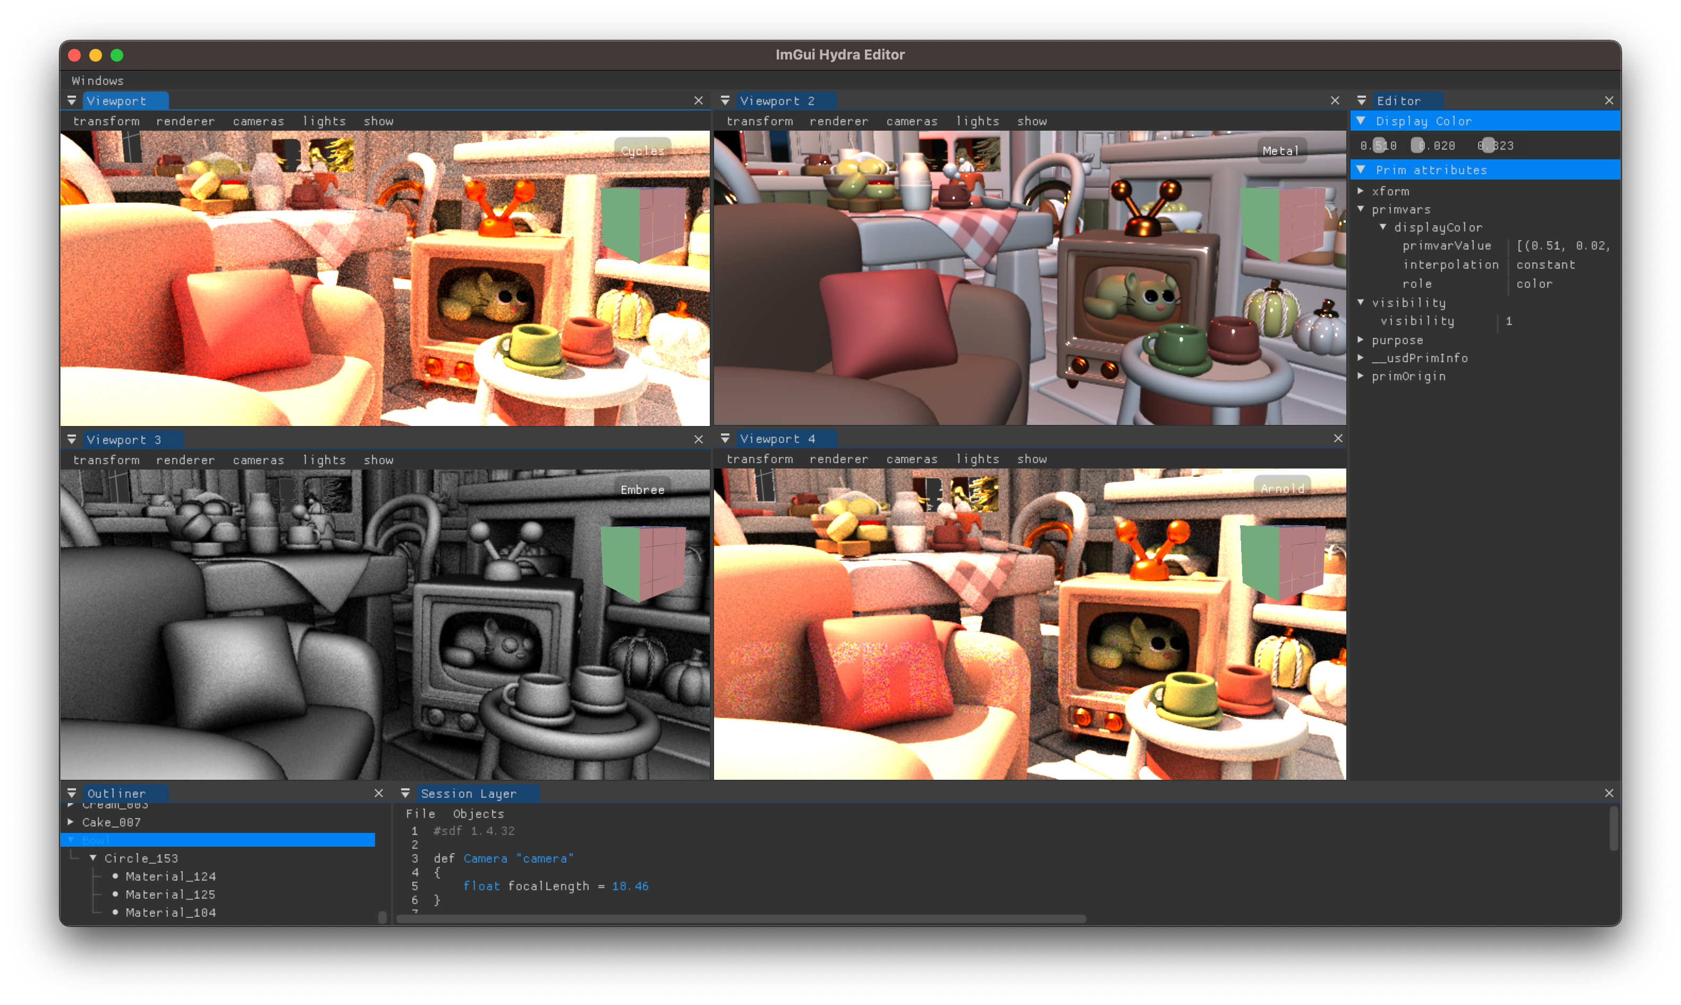1681x1005 pixels.
Task: Expand the xform attribute node
Action: coord(1361,192)
